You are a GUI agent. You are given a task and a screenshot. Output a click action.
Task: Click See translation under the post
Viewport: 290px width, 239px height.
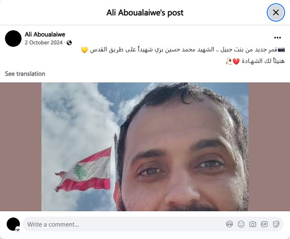[25, 74]
